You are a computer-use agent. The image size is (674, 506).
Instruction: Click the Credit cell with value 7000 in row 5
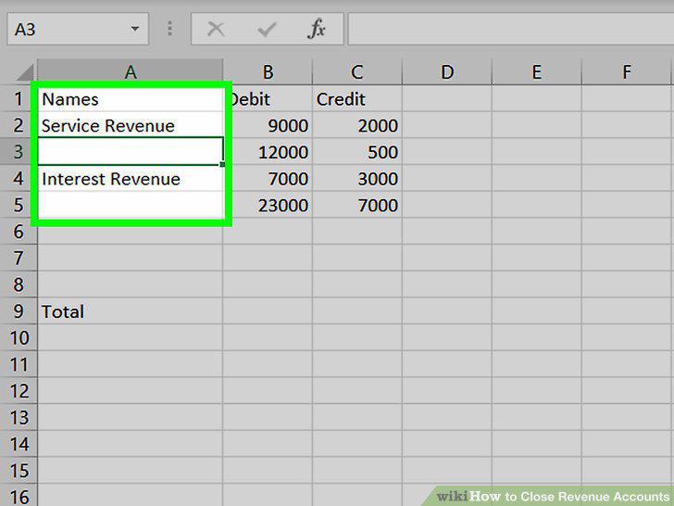[357, 205]
